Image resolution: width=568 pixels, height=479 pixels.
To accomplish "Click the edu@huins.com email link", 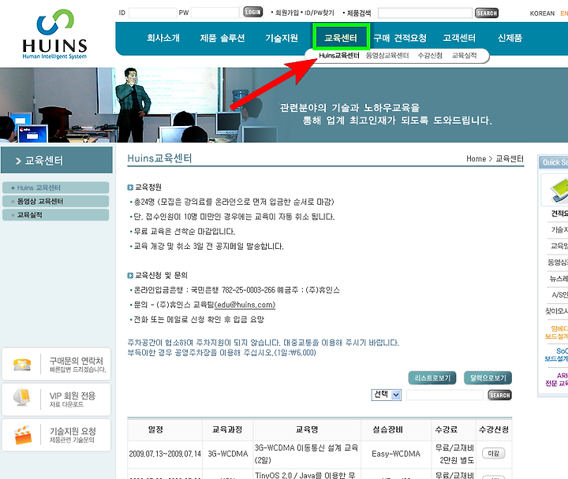I will (245, 305).
